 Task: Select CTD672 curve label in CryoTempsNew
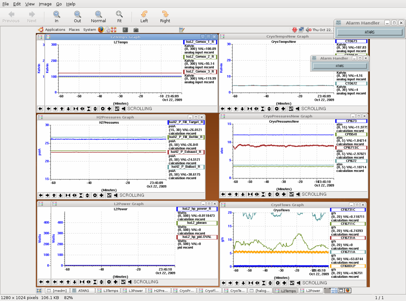pos(351,83)
